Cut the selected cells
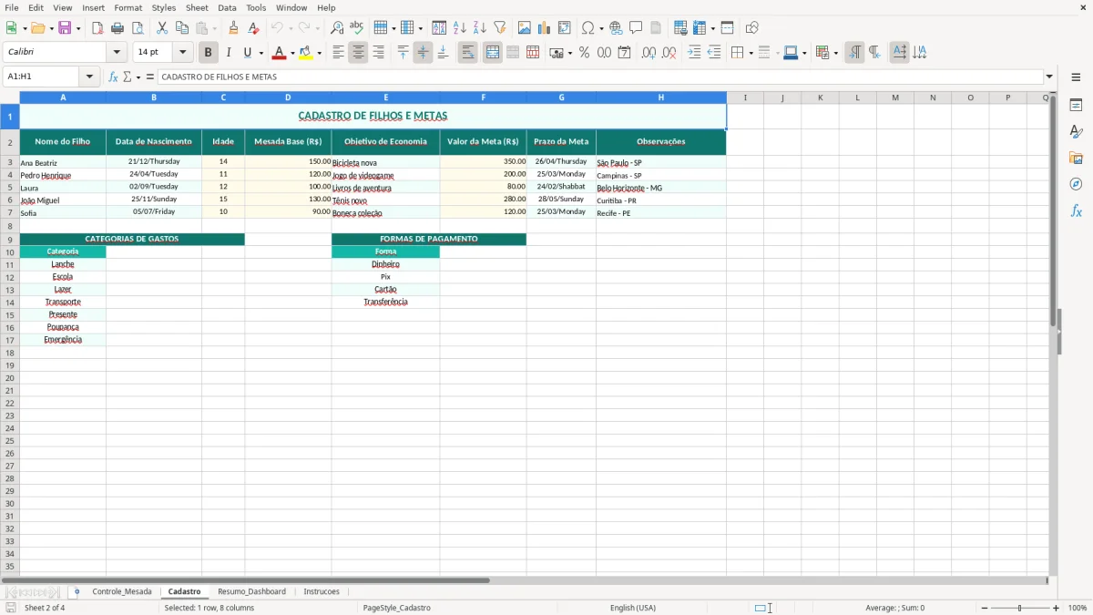 pyautogui.click(x=162, y=28)
